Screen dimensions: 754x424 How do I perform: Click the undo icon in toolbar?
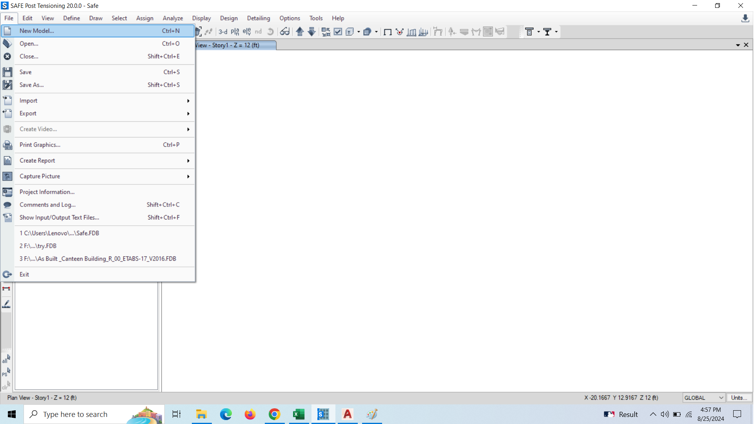(x=270, y=32)
